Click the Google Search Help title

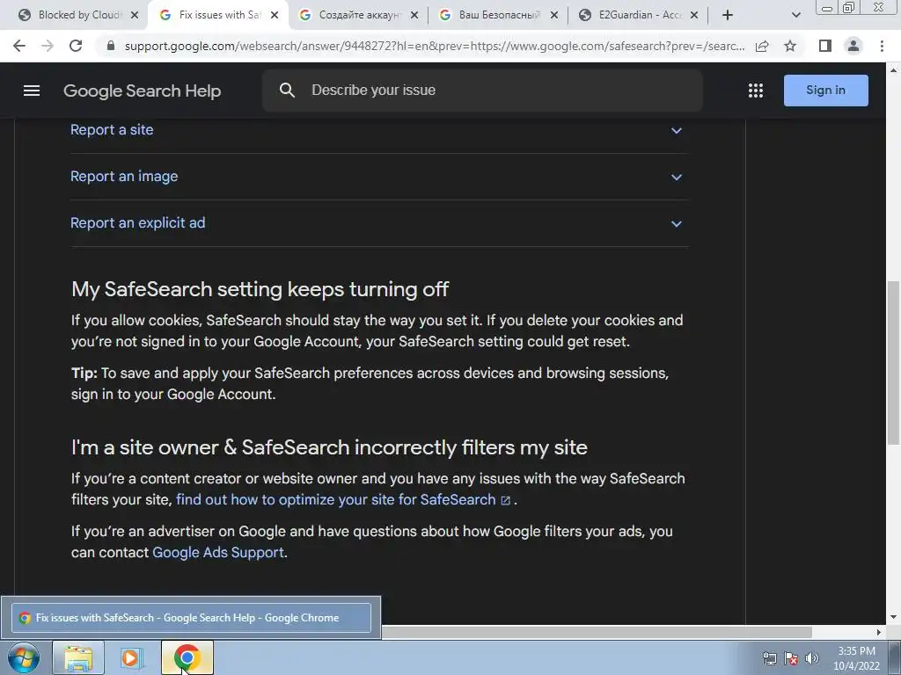point(142,91)
